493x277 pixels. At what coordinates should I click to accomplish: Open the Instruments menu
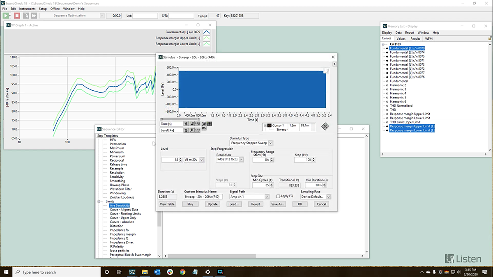[27, 9]
